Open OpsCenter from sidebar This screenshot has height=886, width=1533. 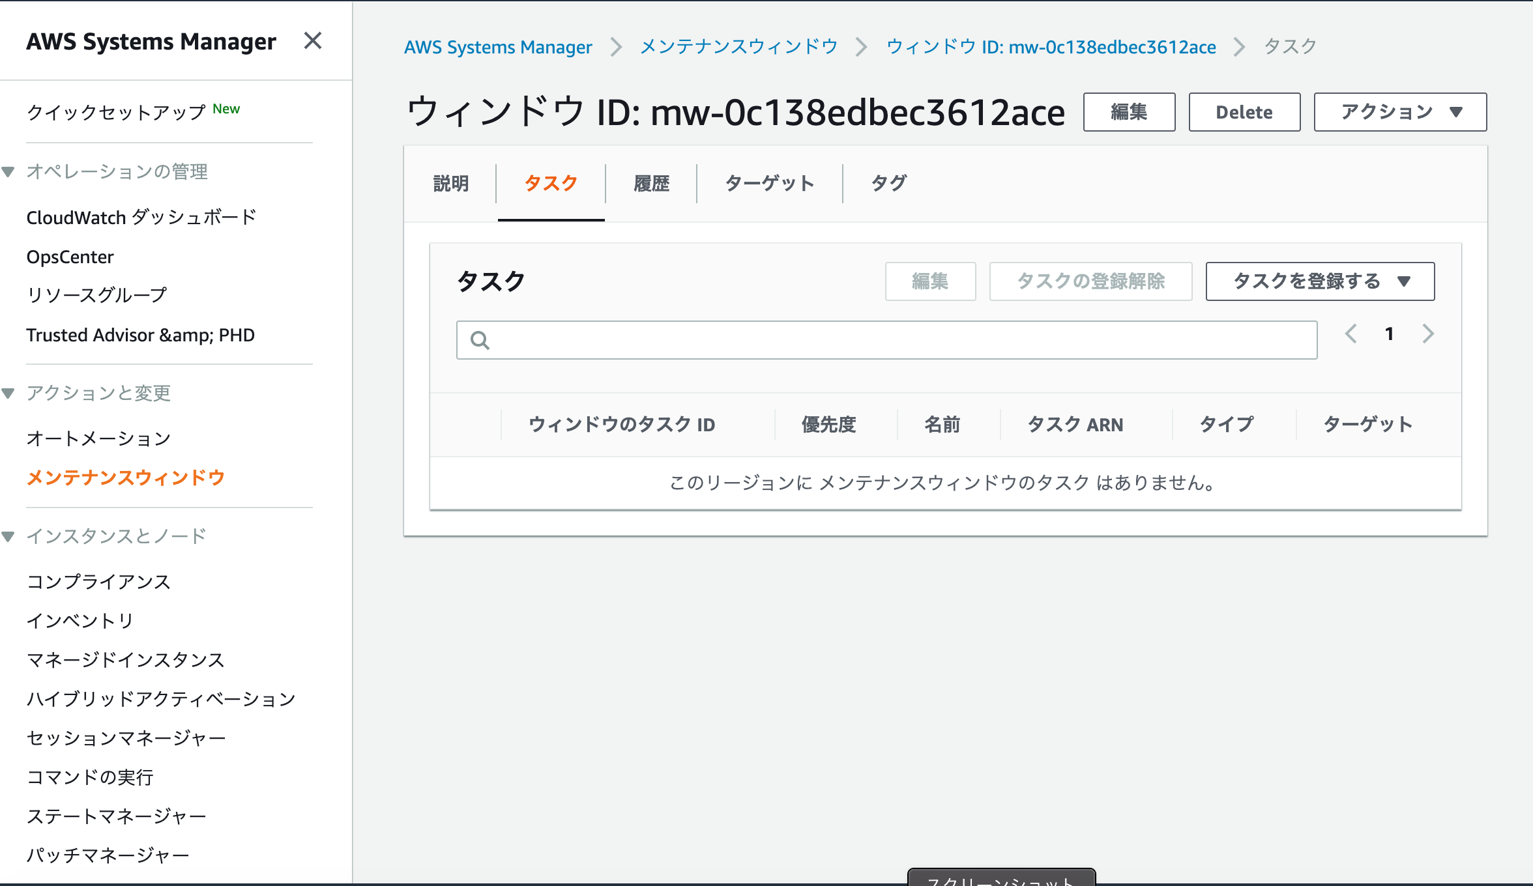pos(70,257)
